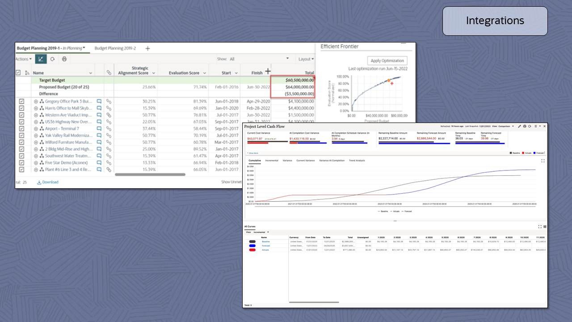Image resolution: width=572 pixels, height=322 pixels.
Task: Open the Actions dropdown
Action: (x=23, y=59)
